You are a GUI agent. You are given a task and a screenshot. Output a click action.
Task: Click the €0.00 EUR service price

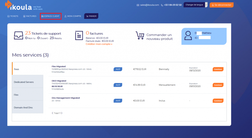coord(139,101)
